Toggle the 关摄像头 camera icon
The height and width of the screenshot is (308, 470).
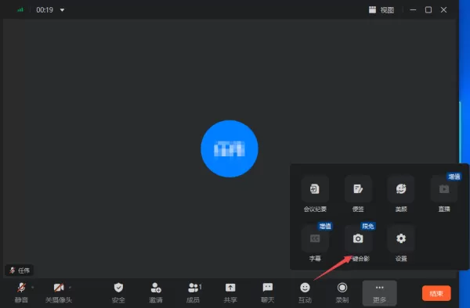click(59, 288)
